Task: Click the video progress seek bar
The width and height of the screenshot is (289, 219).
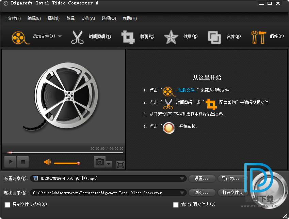Action: [65, 153]
